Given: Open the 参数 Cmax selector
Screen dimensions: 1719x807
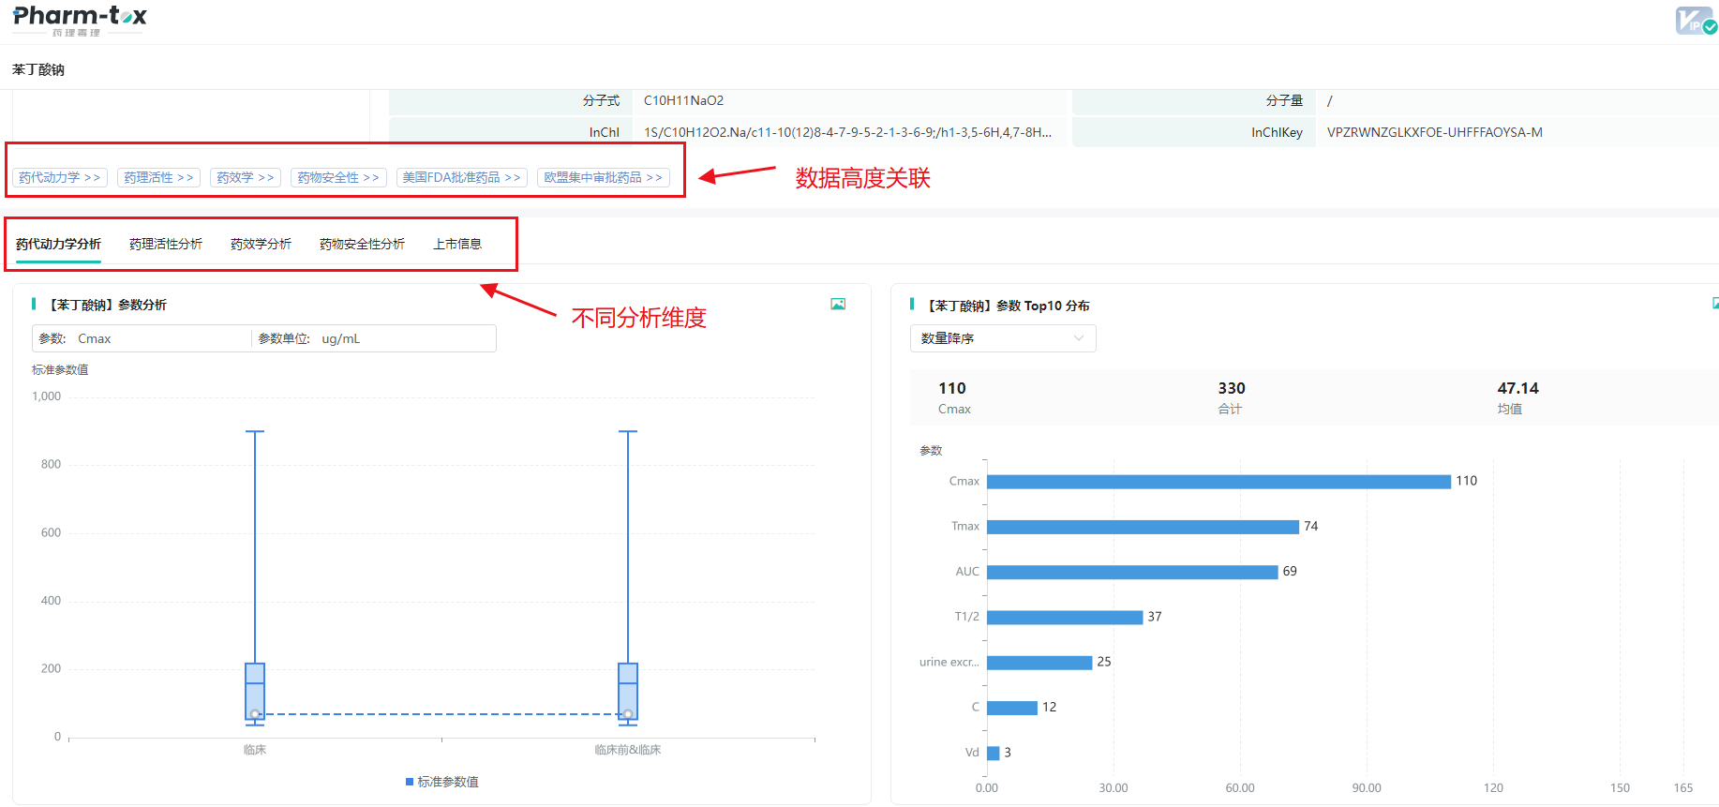Looking at the screenshot, I should point(141,338).
